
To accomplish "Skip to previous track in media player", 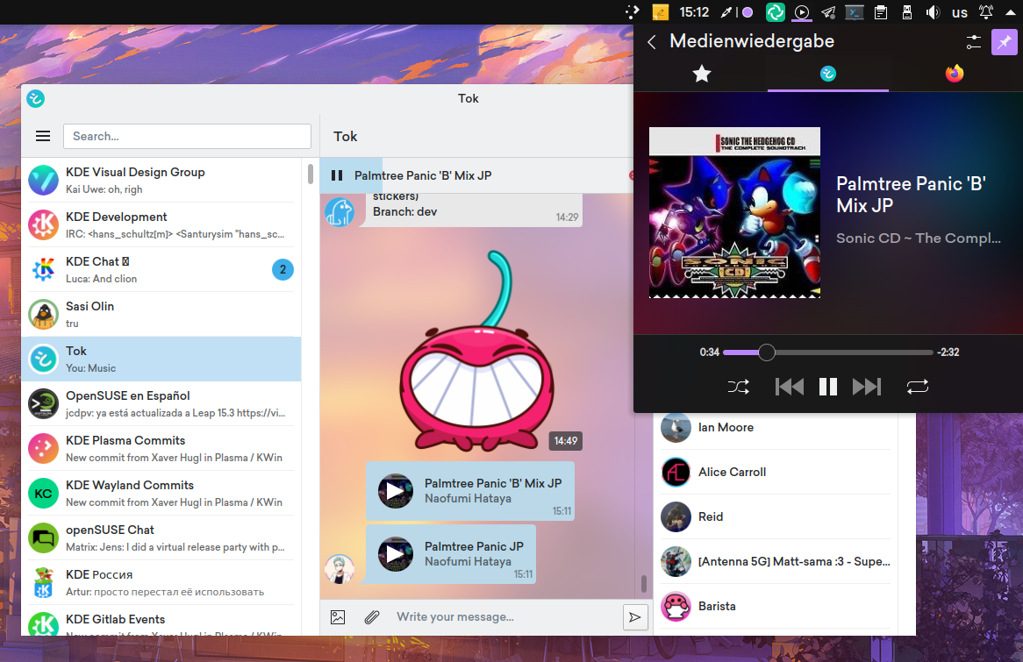I will [x=790, y=387].
